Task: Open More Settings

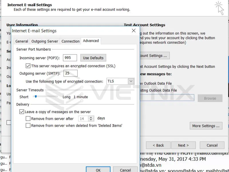Action: (x=206, y=126)
